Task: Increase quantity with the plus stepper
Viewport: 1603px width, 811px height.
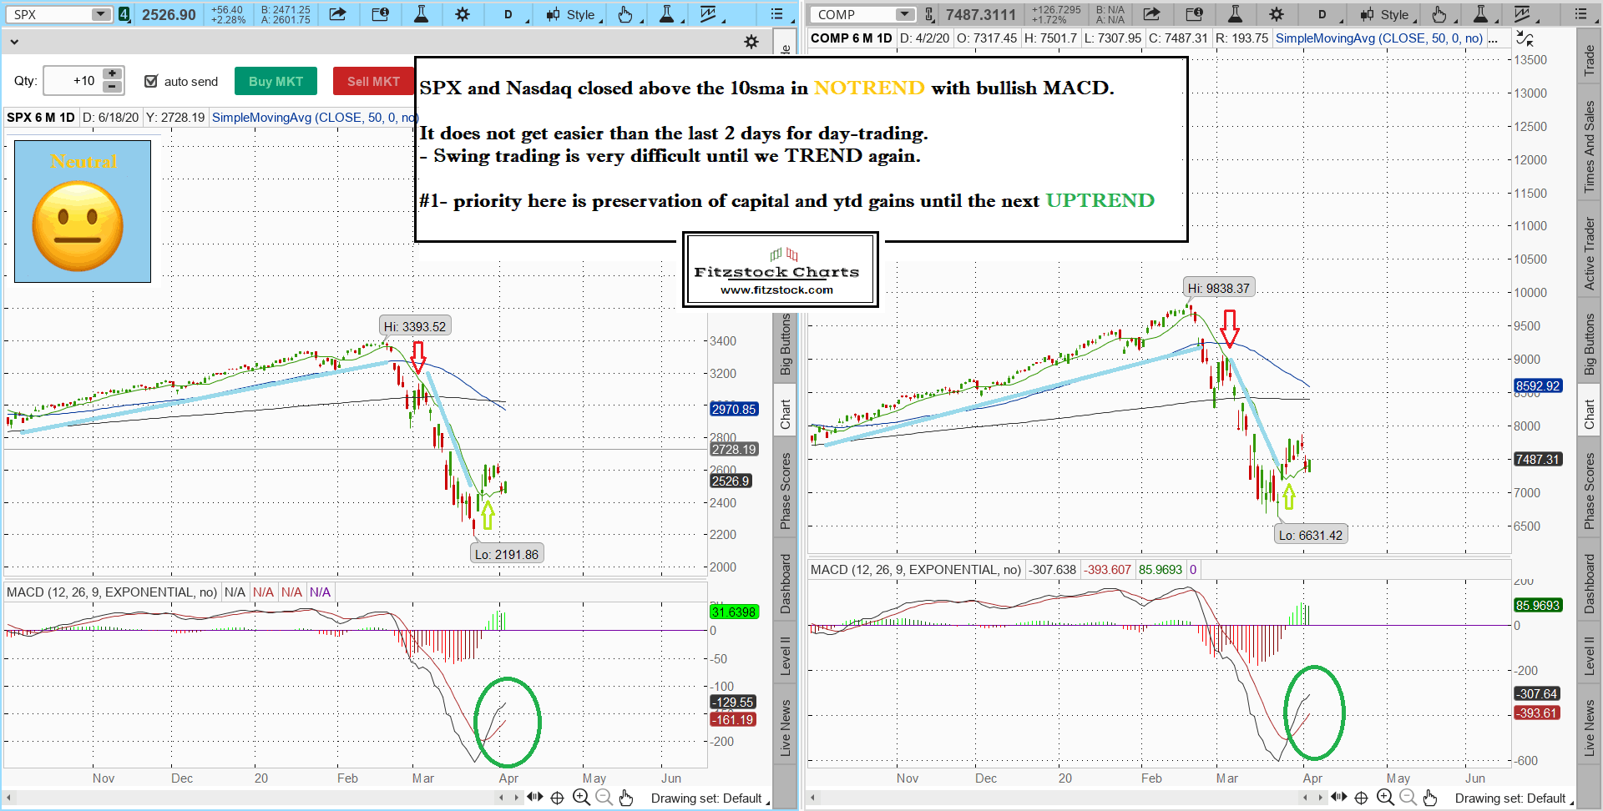Action: (x=112, y=74)
